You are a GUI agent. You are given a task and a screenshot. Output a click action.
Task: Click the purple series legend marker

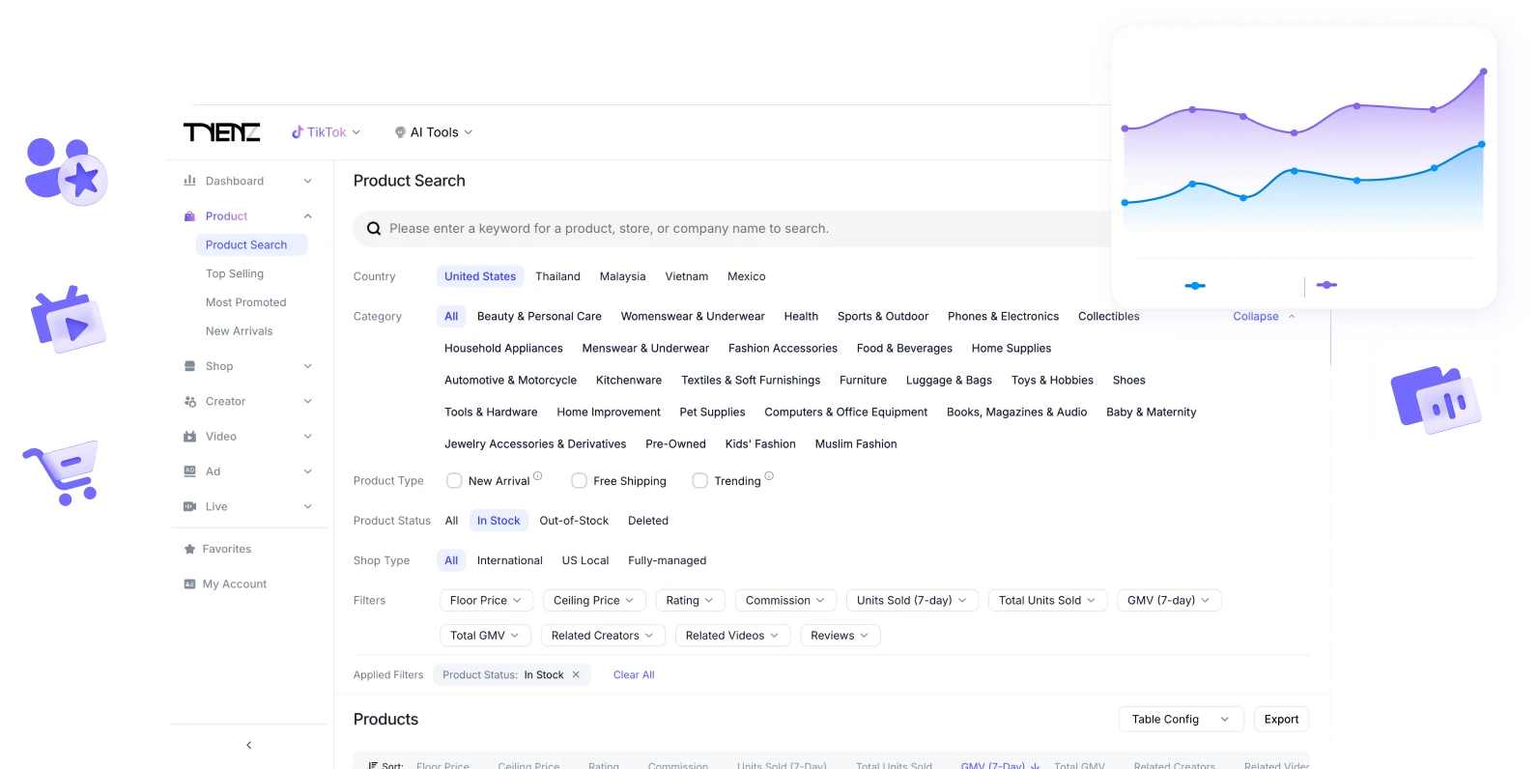coord(1326,285)
